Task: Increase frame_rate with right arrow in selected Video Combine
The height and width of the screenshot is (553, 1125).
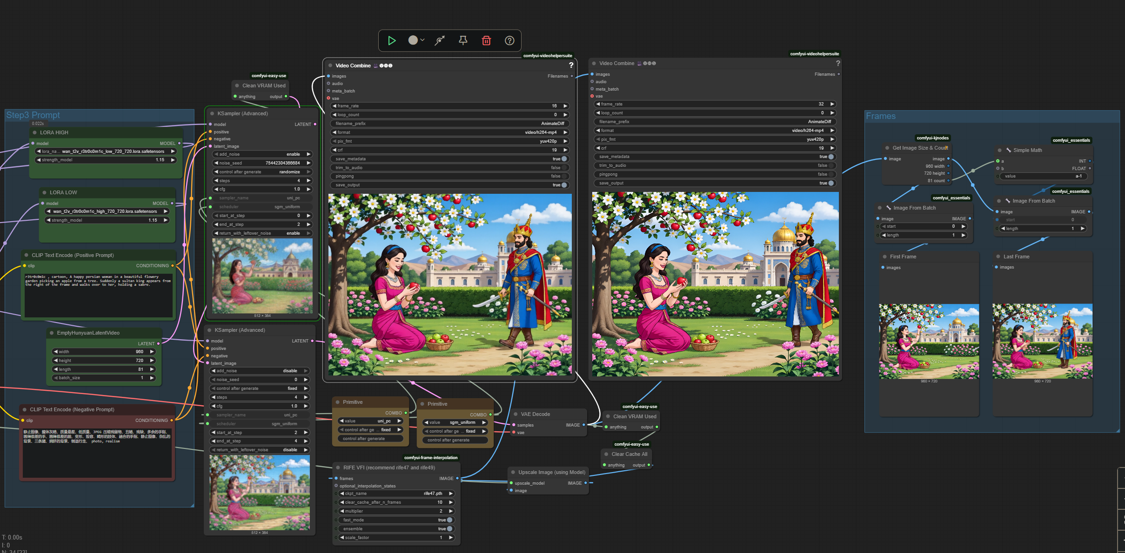Action: (x=565, y=106)
